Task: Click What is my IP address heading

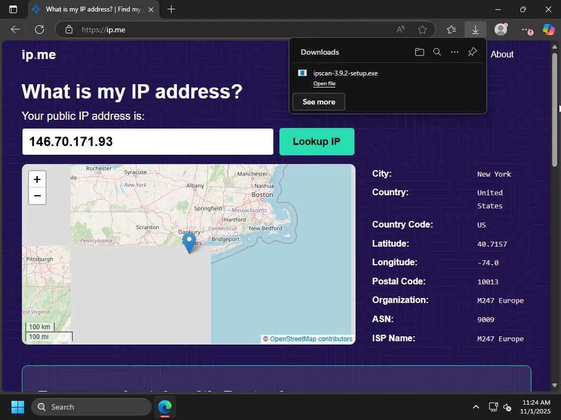Action: pos(132,91)
